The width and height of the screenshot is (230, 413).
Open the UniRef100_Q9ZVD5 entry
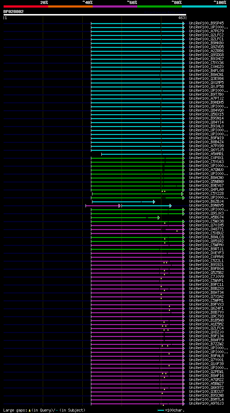[206, 47]
